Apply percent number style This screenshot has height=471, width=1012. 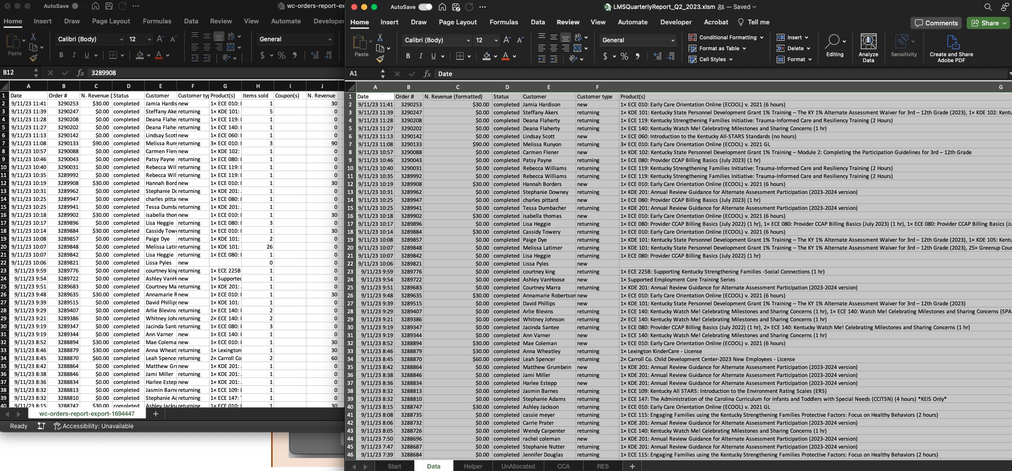(625, 56)
